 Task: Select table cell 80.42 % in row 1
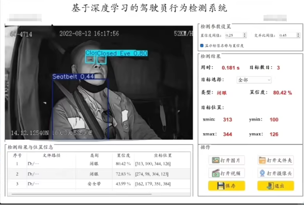(x=123, y=164)
